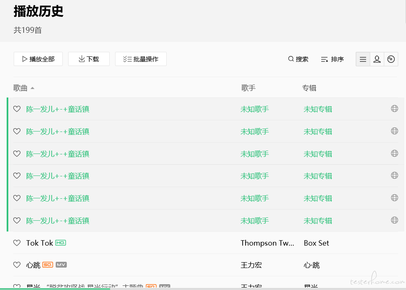Click the 专辑 column header
The width and height of the screenshot is (406, 290).
pos(309,88)
